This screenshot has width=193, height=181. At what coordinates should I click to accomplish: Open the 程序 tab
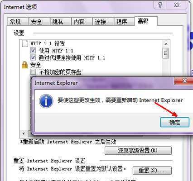point(124,22)
